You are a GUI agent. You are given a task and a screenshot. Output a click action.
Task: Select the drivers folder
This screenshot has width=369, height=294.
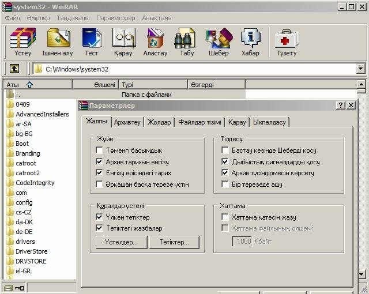coord(21,242)
